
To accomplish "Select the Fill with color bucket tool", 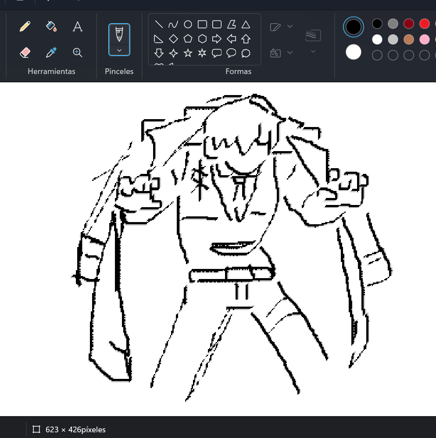I will 51,26.
